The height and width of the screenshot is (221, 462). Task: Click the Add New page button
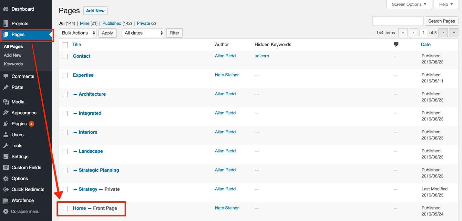pyautogui.click(x=95, y=11)
